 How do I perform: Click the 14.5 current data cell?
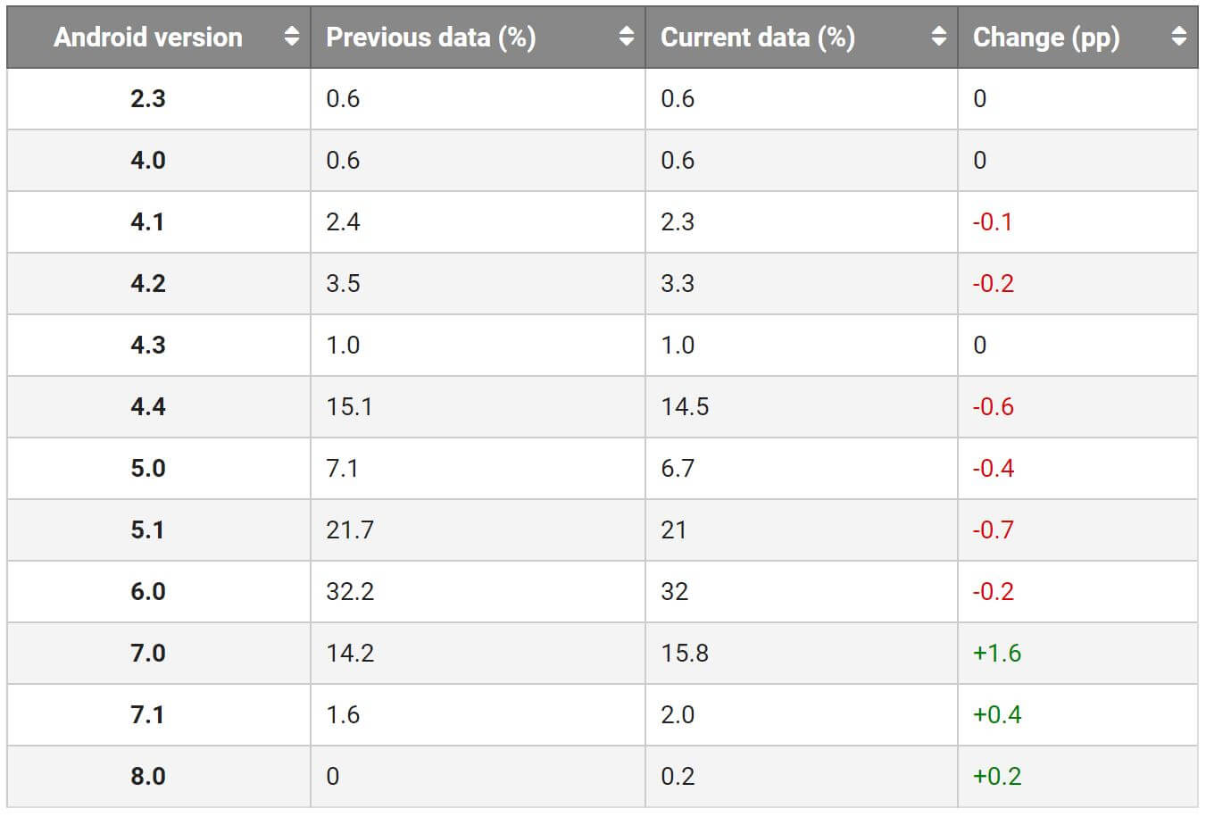[685, 406]
